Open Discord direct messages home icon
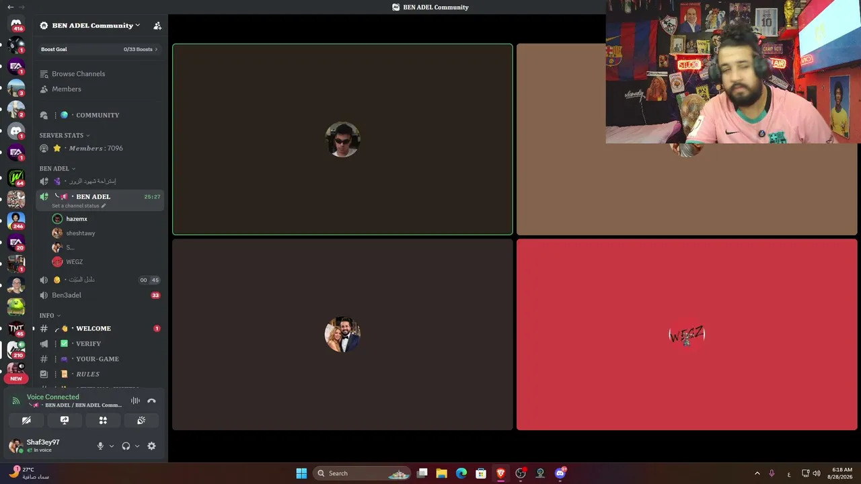The width and height of the screenshot is (861, 484). click(x=16, y=24)
